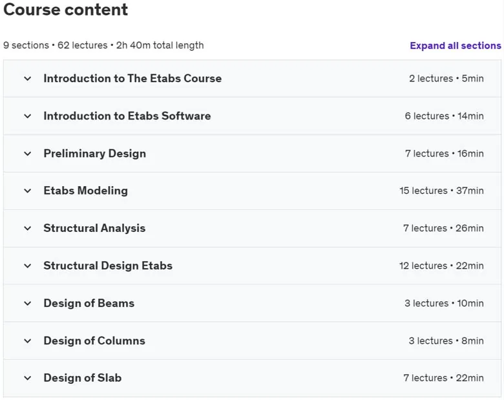Click chevron icon next to Design of Beams
The image size is (504, 400).
28,303
